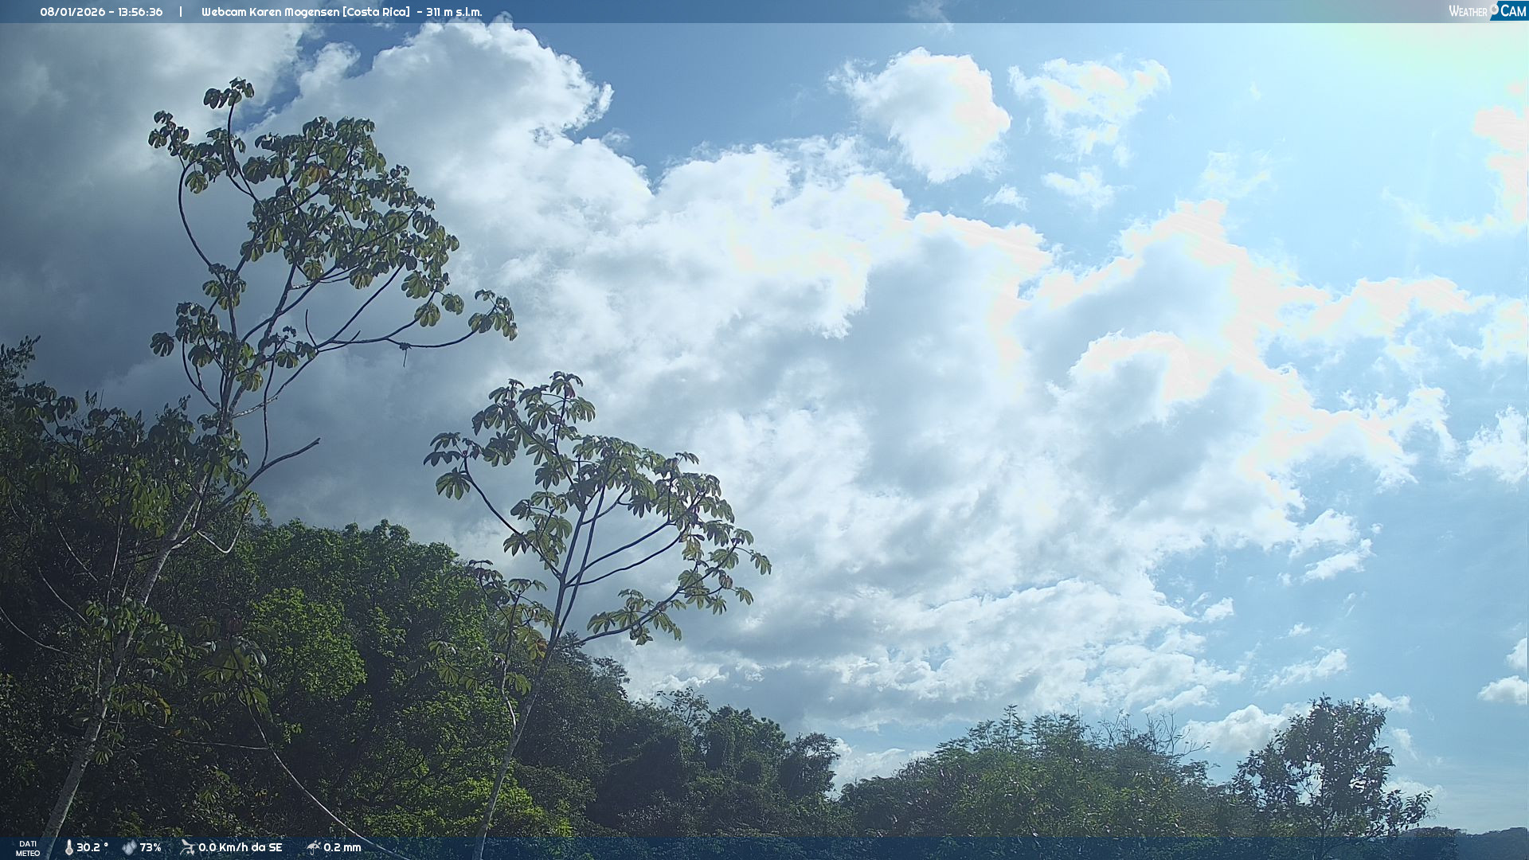Click the 73% humidity value
1529x860 pixels.
point(151,848)
